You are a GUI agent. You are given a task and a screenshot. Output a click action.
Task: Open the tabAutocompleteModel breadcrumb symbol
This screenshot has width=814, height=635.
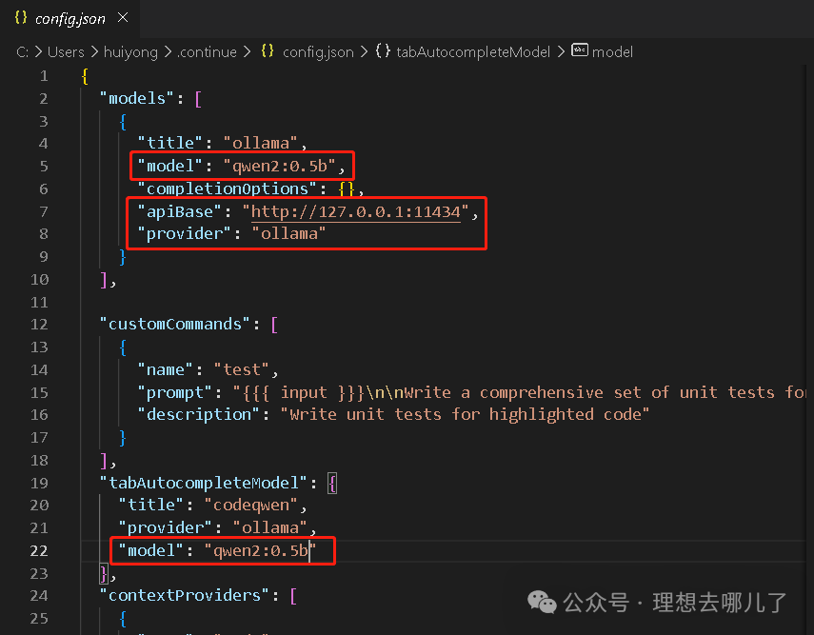tap(473, 52)
